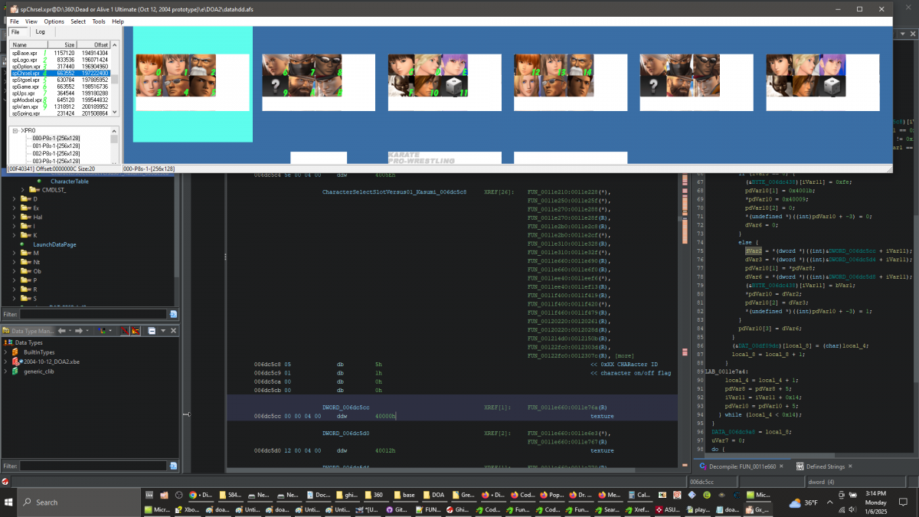Viewport: 919px width, 517px height.
Task: Go forward in Data Type Manager history
Action: [x=80, y=331]
